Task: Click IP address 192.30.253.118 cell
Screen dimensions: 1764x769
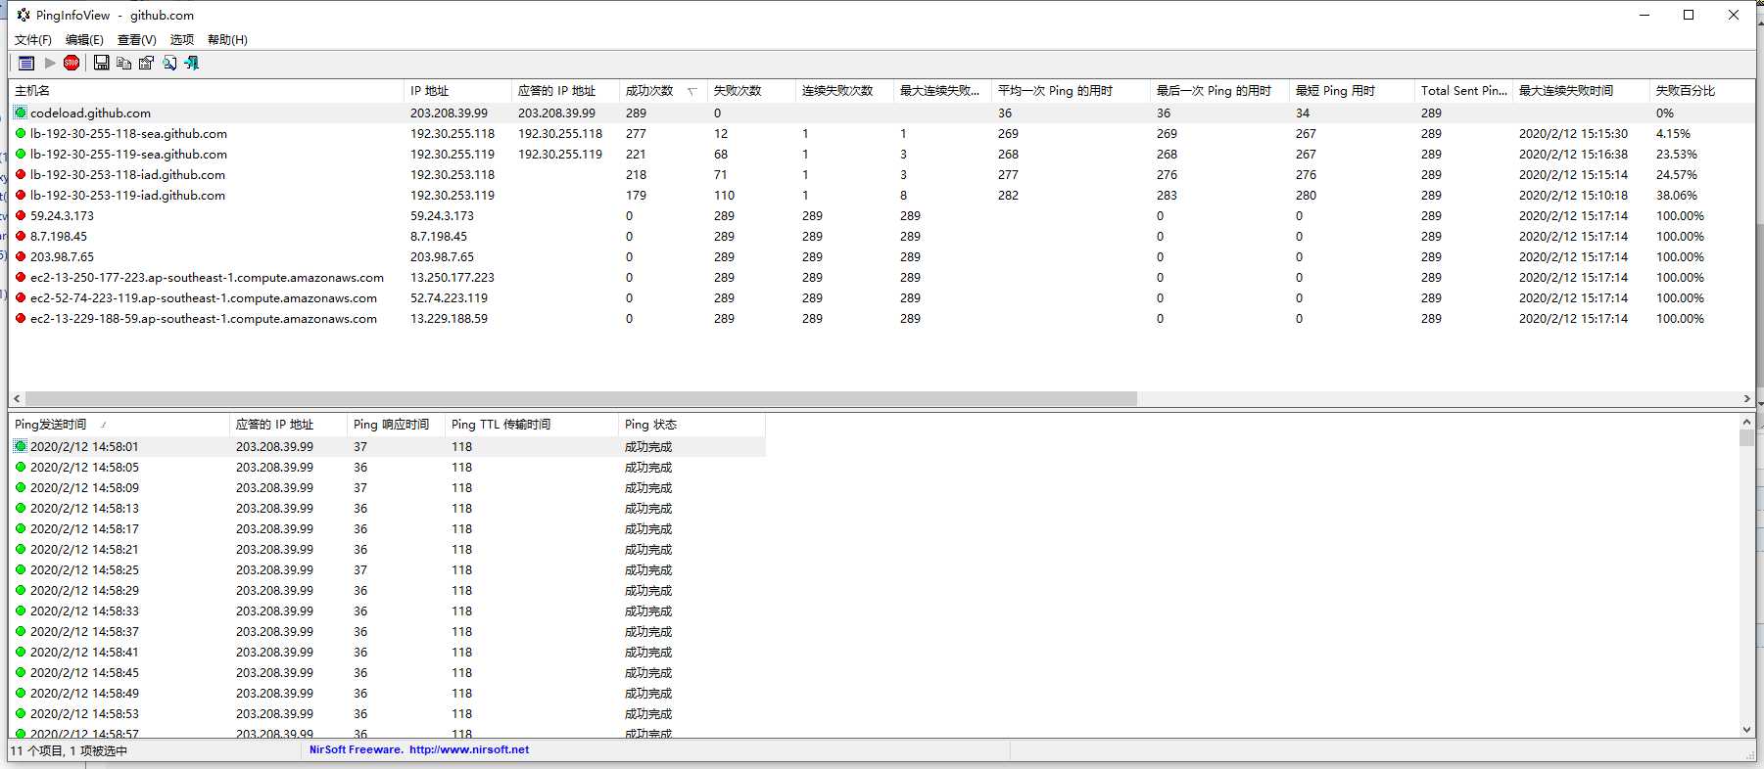Action: click(x=453, y=174)
